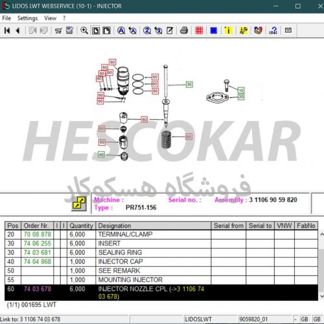This screenshot has height=324, width=324.
Task: Click the Order Nr. column header
Action: [x=37, y=226]
